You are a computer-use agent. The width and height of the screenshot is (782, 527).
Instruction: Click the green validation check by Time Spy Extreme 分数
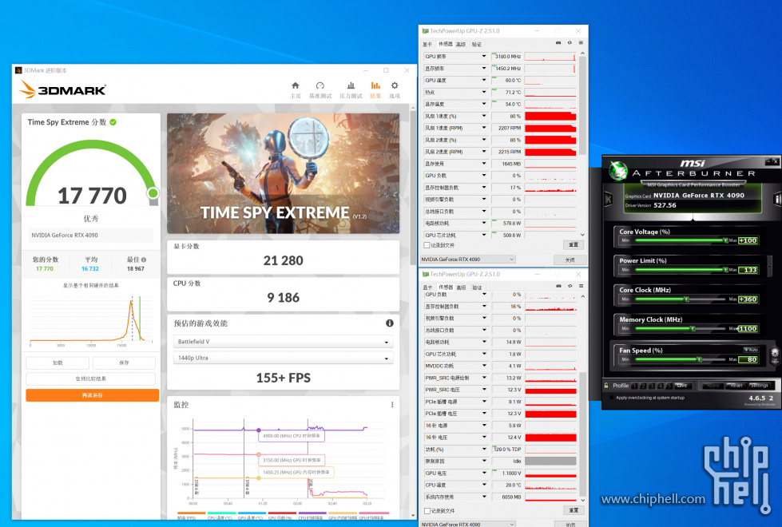[113, 122]
